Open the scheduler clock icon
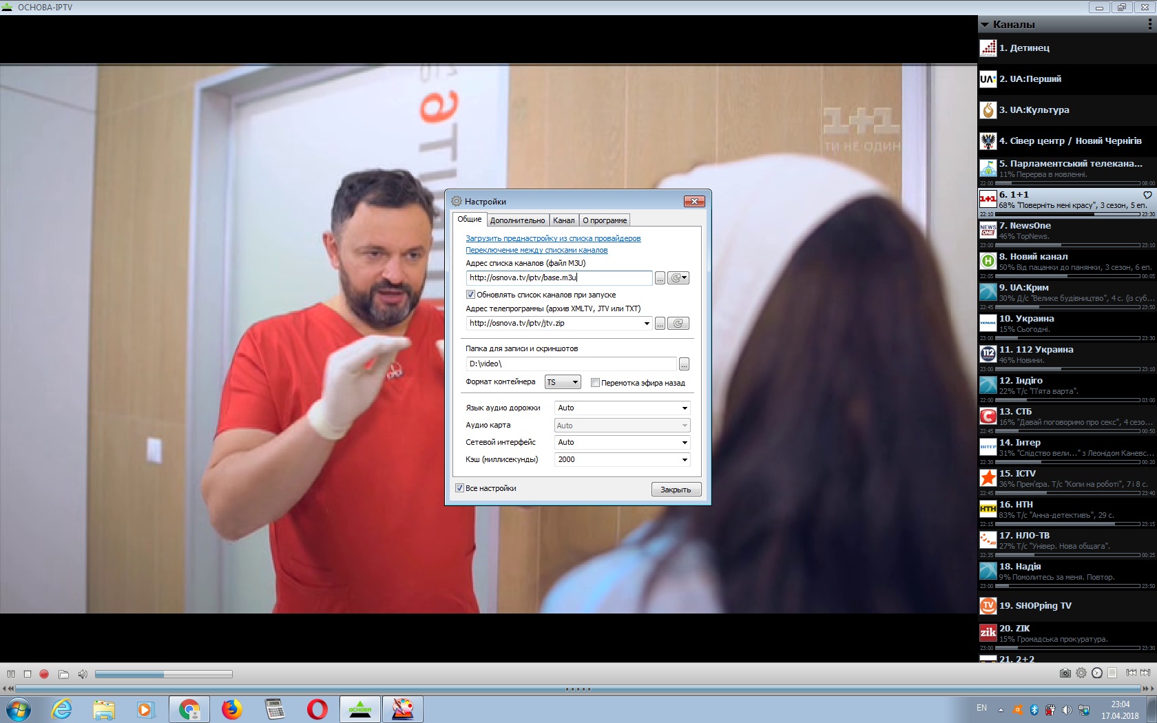 pyautogui.click(x=1097, y=673)
